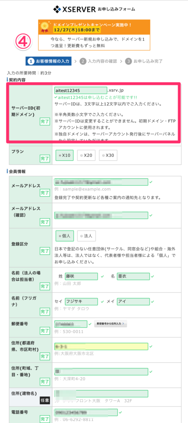188x423 pixels.
Task: Click the XSERVER logo icon
Action: [x=57, y=10]
